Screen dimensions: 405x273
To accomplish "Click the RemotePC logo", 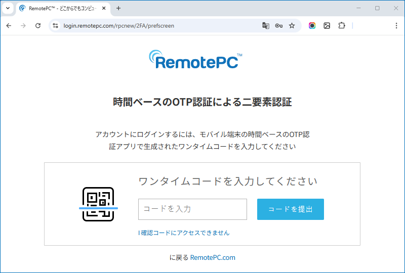I will [196, 59].
